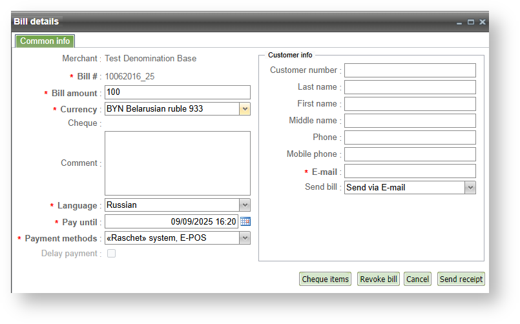Screen dimensions: 520x324
Task: Expand the Payment methods dropdown
Action: 245,238
